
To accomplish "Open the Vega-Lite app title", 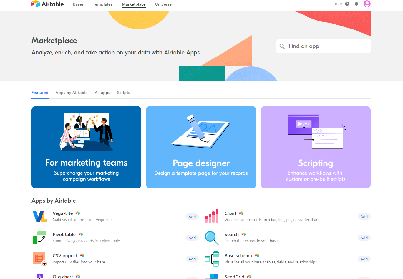I will [63, 213].
